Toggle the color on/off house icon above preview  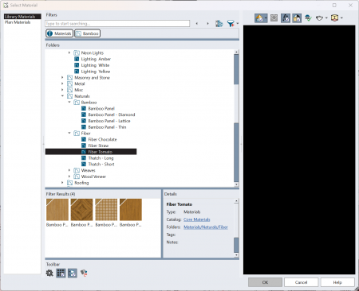click(x=297, y=18)
